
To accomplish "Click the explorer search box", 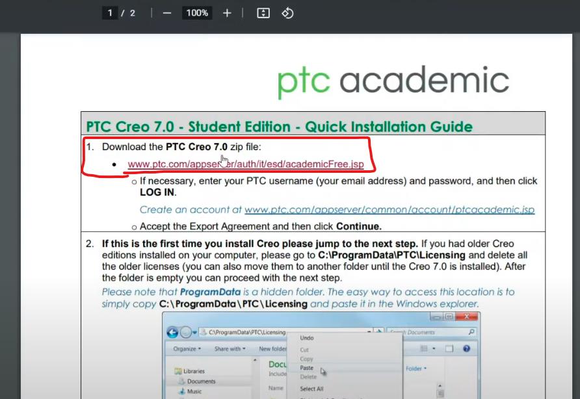I will pos(431,333).
